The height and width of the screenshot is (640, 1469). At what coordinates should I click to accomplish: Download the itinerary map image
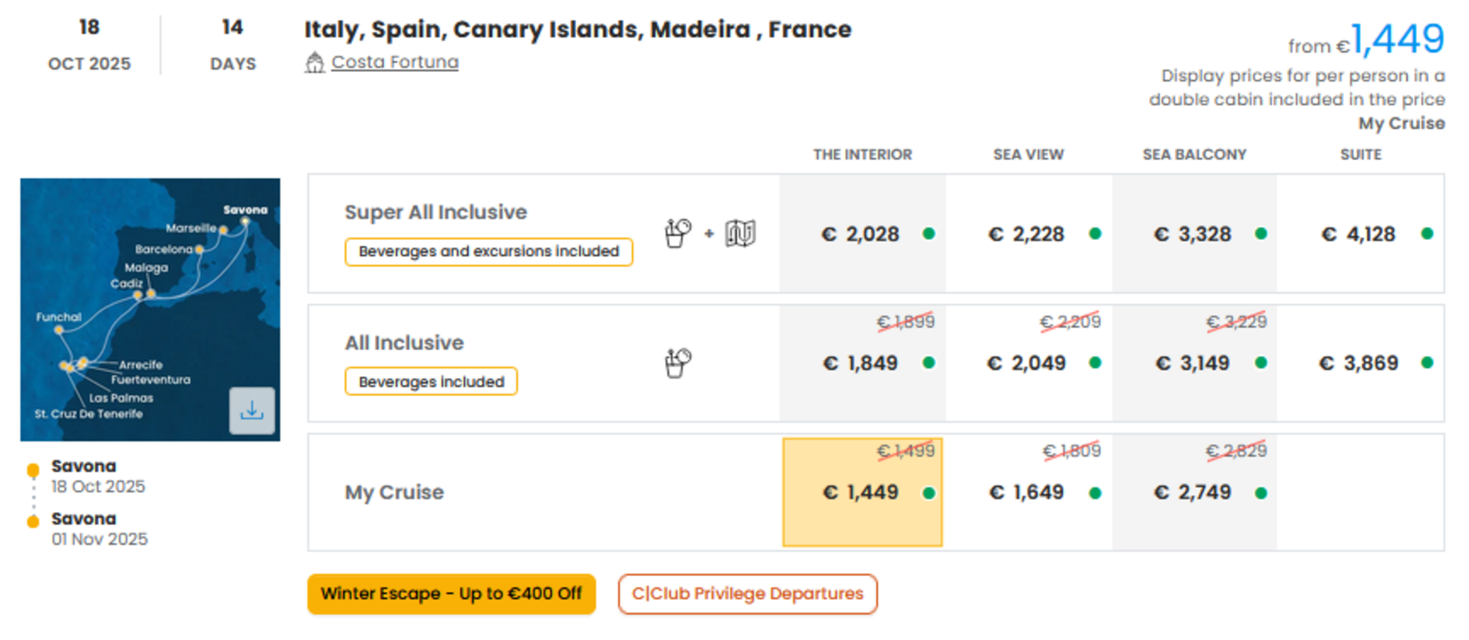[252, 410]
